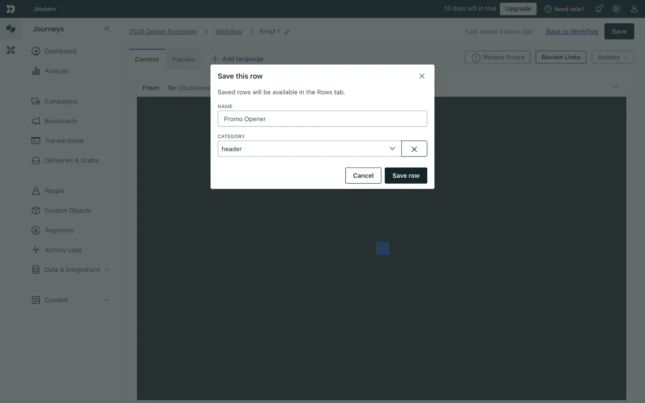Open Activity Logs in sidebar
Image resolution: width=645 pixels, height=403 pixels.
[x=63, y=250]
